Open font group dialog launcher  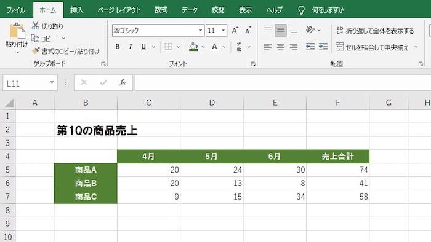[x=253, y=64]
